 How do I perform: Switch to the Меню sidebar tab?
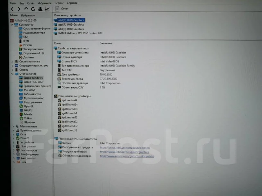[x=14, y=15]
